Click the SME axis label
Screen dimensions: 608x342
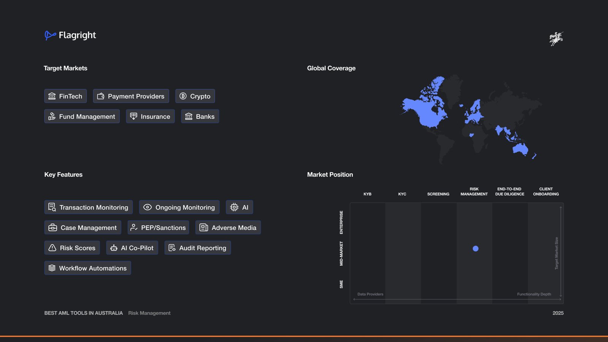point(341,284)
